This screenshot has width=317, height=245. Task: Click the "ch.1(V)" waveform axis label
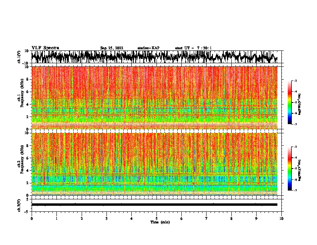point(19,57)
